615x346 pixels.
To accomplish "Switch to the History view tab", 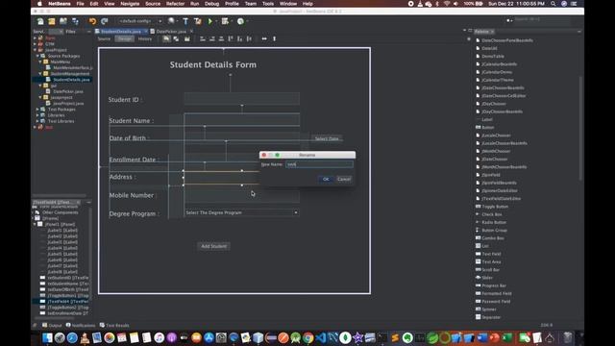I will coord(145,38).
